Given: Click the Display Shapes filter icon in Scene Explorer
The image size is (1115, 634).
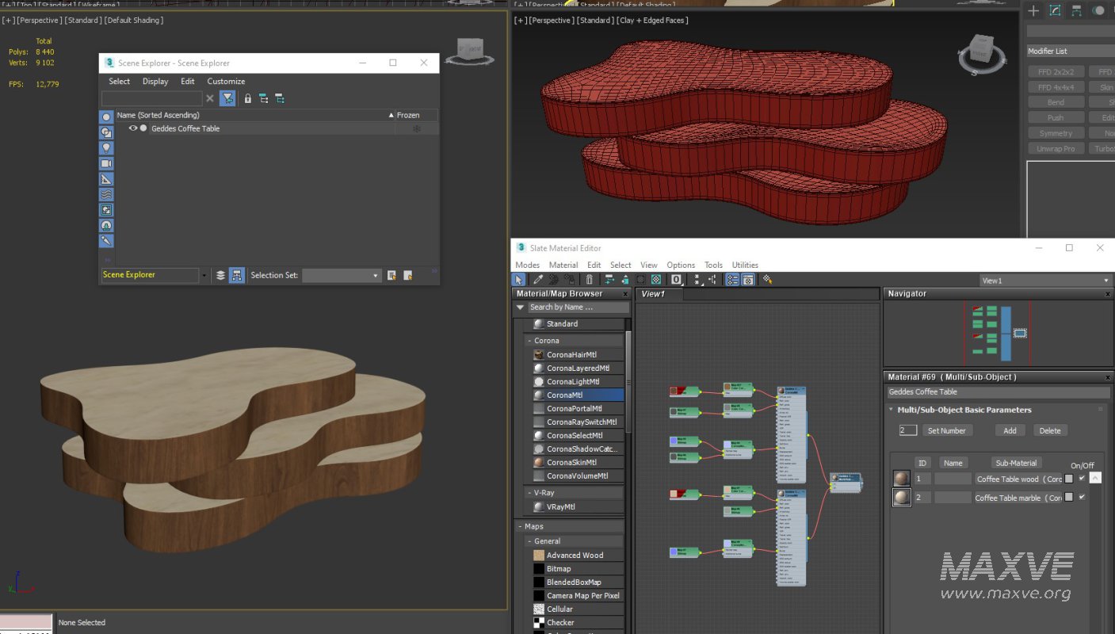Looking at the screenshot, I should tap(106, 132).
